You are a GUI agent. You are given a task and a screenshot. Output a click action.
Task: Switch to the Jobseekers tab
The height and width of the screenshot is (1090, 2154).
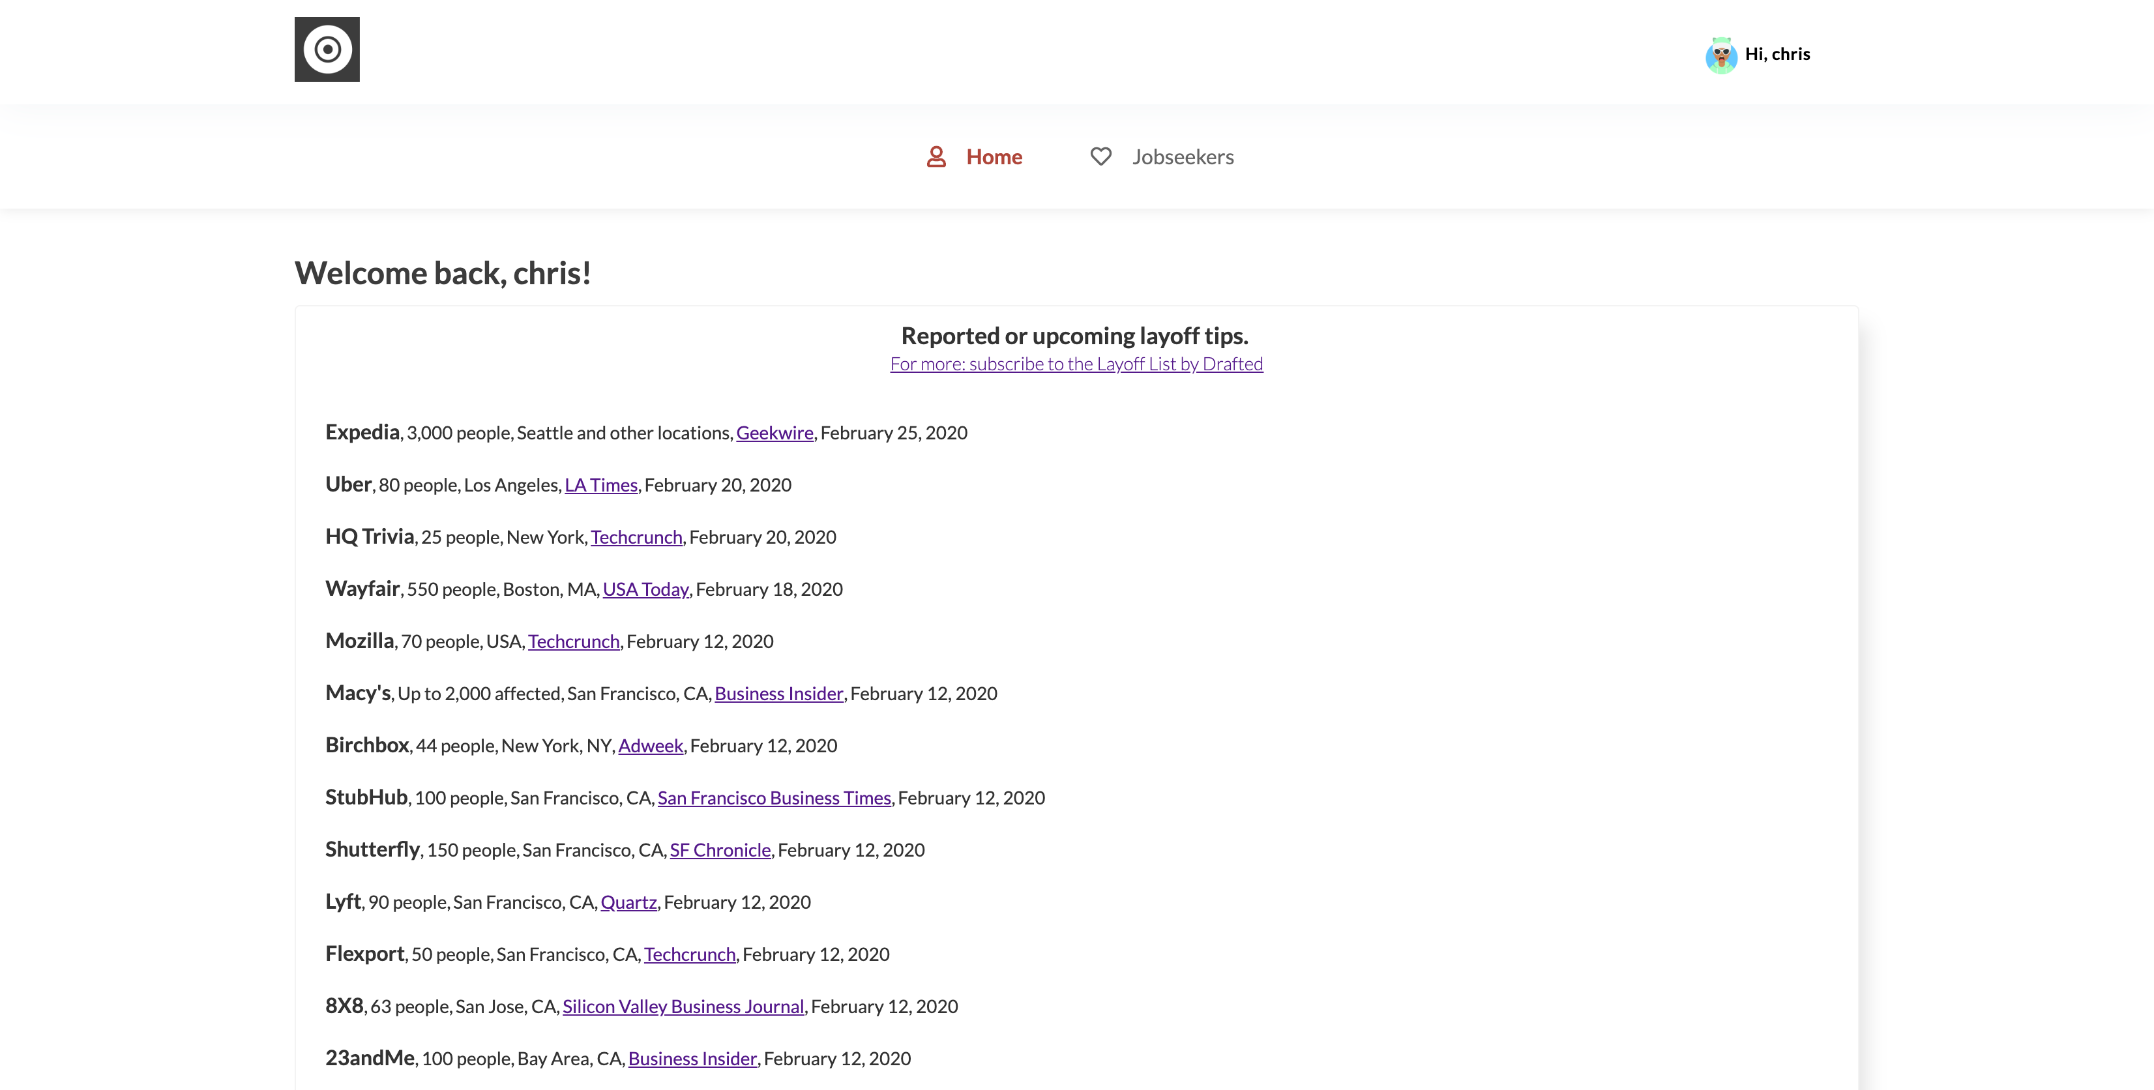pos(1183,157)
